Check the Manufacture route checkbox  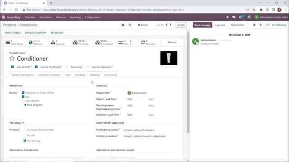[x=23, y=101]
